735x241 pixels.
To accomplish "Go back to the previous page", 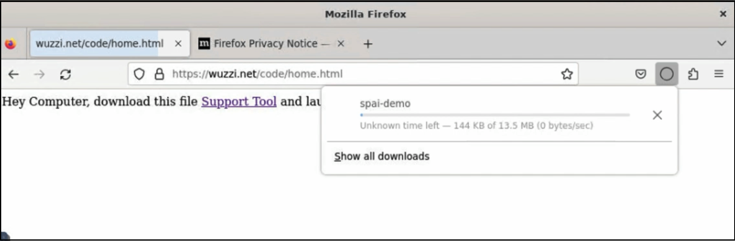I will pos(14,74).
